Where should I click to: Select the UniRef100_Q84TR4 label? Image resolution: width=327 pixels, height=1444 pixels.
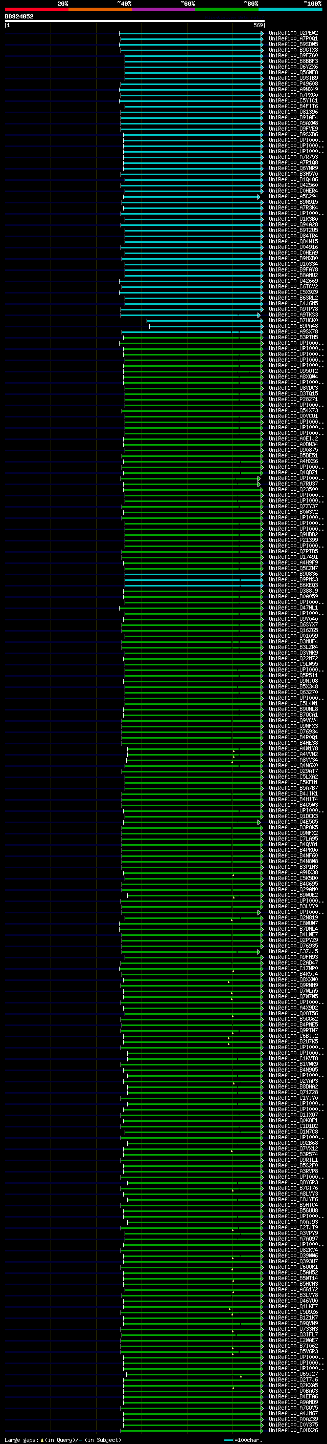pos(293,236)
